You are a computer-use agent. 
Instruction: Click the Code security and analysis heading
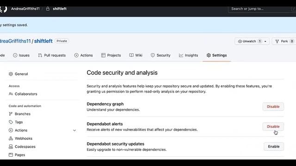coord(122,73)
